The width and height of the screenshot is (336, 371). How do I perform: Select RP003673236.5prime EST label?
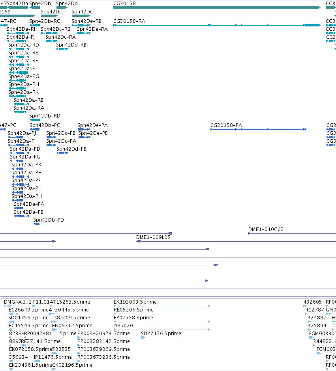103,357
